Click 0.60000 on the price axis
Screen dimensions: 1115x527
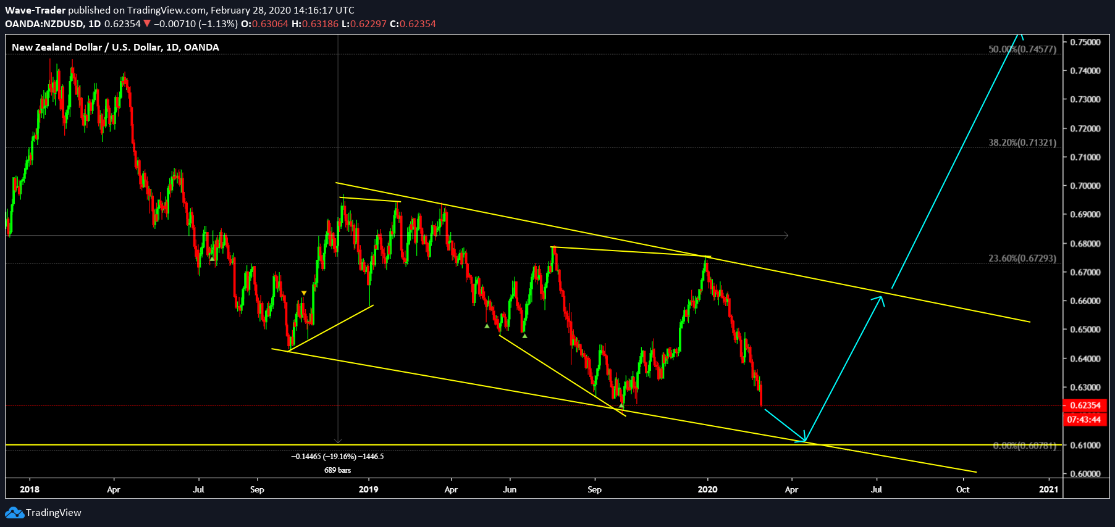(1085, 474)
